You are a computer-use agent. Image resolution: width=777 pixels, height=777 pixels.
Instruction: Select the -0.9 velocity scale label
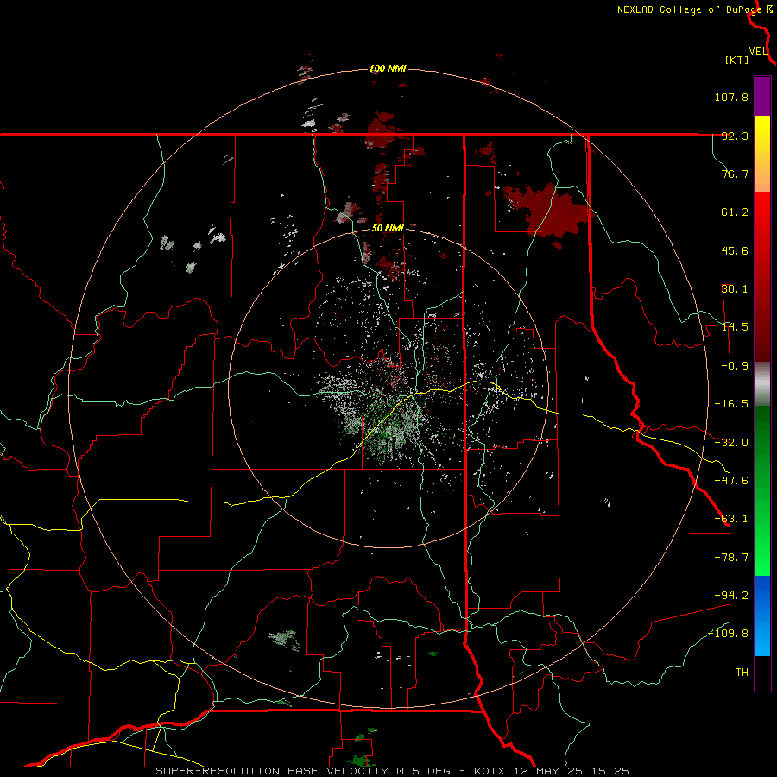(735, 366)
